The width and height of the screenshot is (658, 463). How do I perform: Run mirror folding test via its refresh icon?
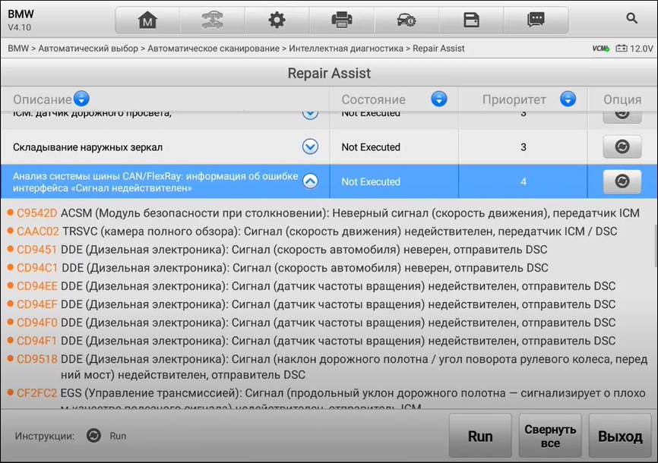point(622,146)
